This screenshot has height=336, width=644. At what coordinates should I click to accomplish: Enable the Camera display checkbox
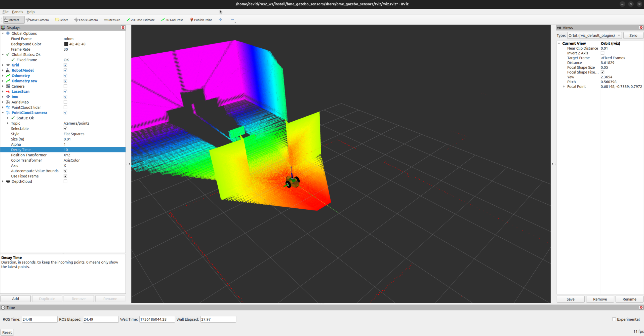pos(65,86)
